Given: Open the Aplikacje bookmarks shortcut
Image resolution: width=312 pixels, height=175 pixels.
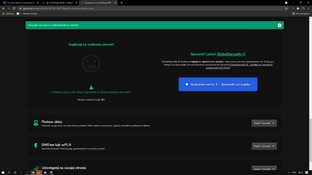Looking at the screenshot, I should [x=8, y=14].
